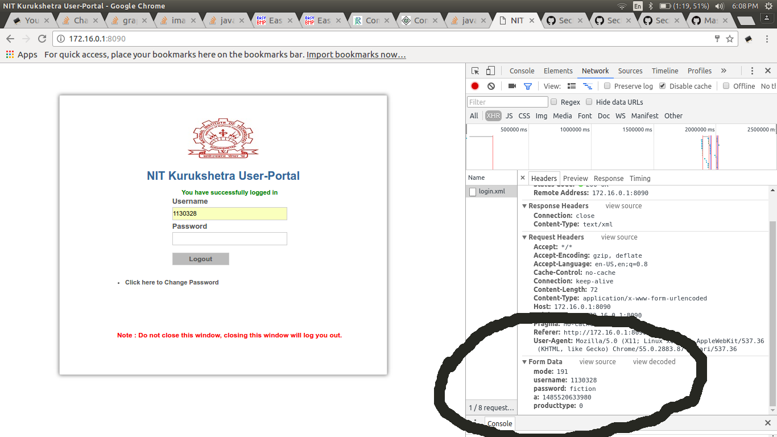Open the Bluetooth indicator
777x437 pixels.
(x=651, y=6)
